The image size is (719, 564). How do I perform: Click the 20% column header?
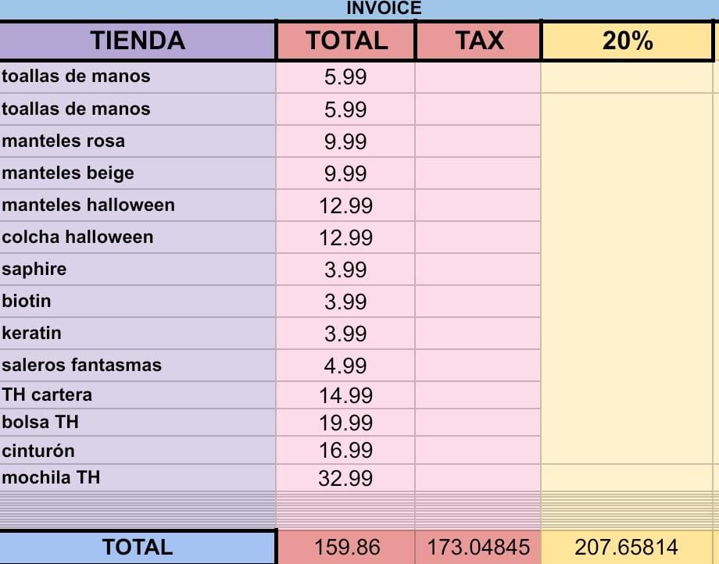(x=627, y=41)
